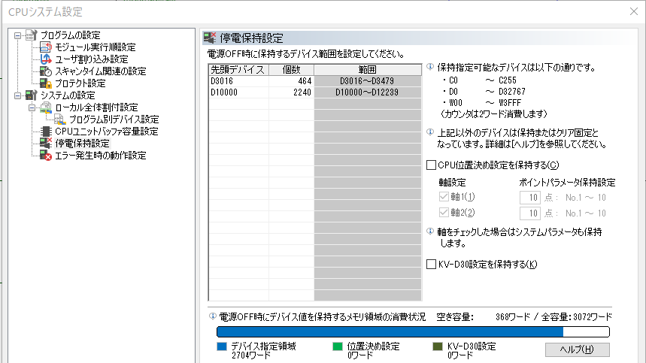Open help with the ヘルプ(H) button
646x363 pixels.
[x=577, y=349]
